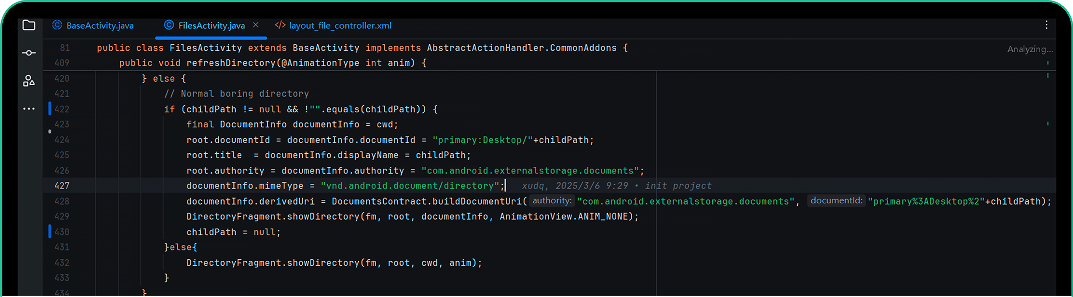Open the editor tab options kebab menu
The width and height of the screenshot is (1073, 297).
coord(1046,25)
